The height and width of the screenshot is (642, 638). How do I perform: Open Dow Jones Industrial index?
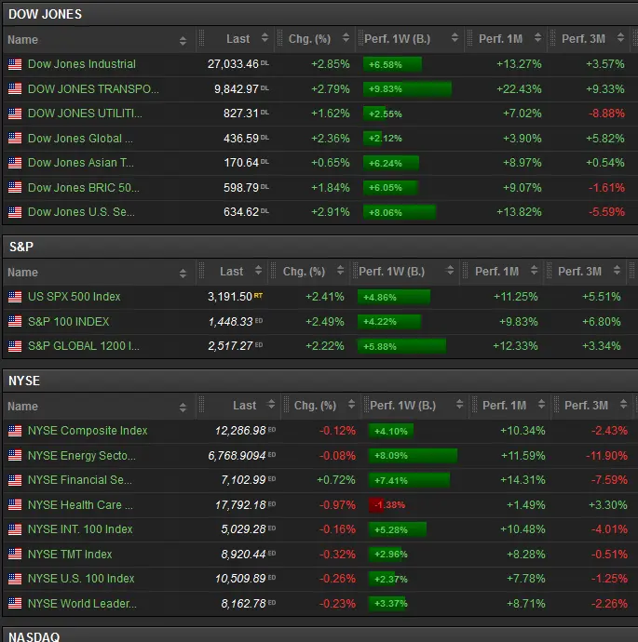click(82, 64)
